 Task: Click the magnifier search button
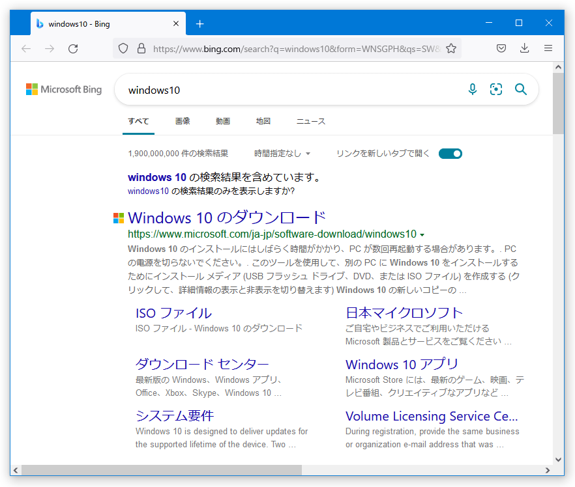click(x=521, y=89)
